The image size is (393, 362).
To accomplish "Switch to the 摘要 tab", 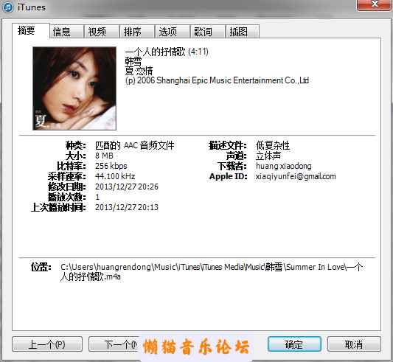I will point(30,31).
